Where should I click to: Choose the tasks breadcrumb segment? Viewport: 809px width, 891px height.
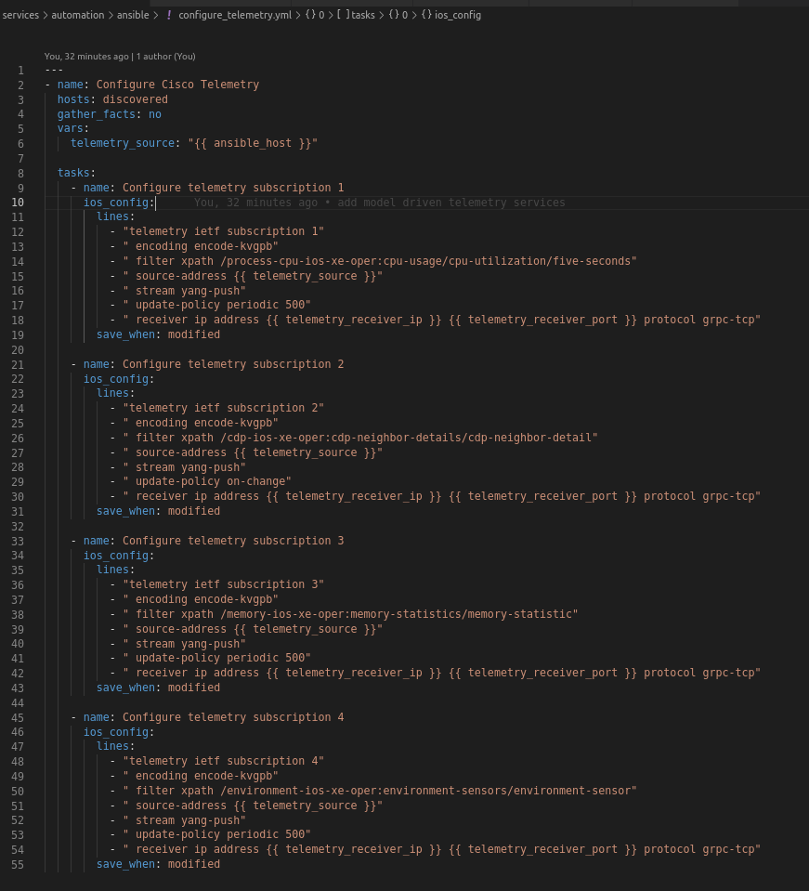point(363,15)
